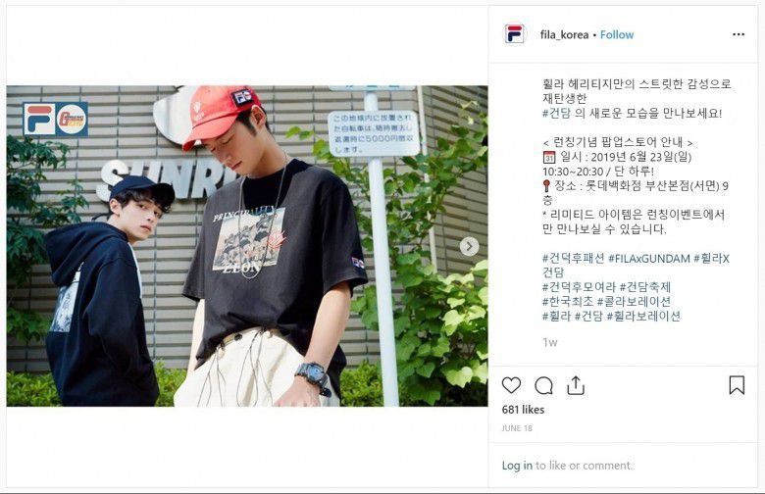Like the post with the heart icon
This screenshot has width=765, height=494.
(x=511, y=386)
